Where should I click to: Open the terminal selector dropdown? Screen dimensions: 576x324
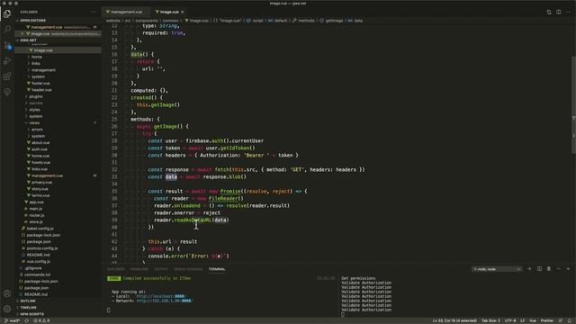click(497, 269)
